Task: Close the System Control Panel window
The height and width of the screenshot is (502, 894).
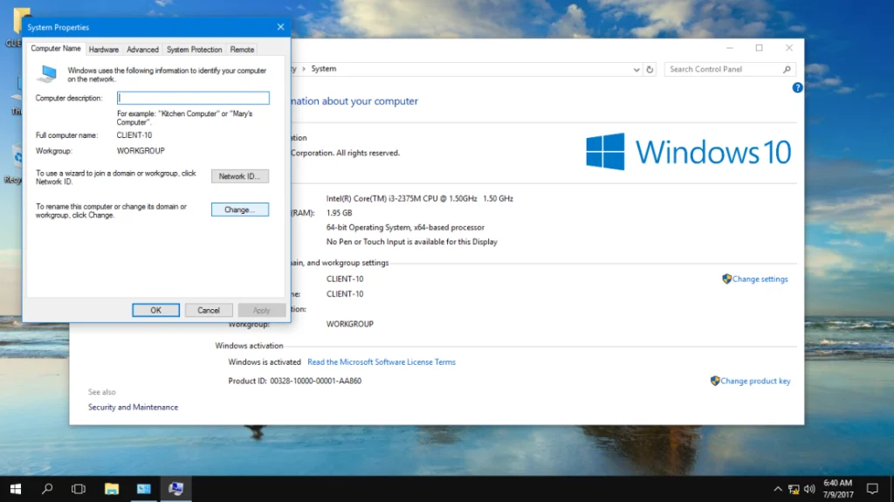Action: click(789, 48)
